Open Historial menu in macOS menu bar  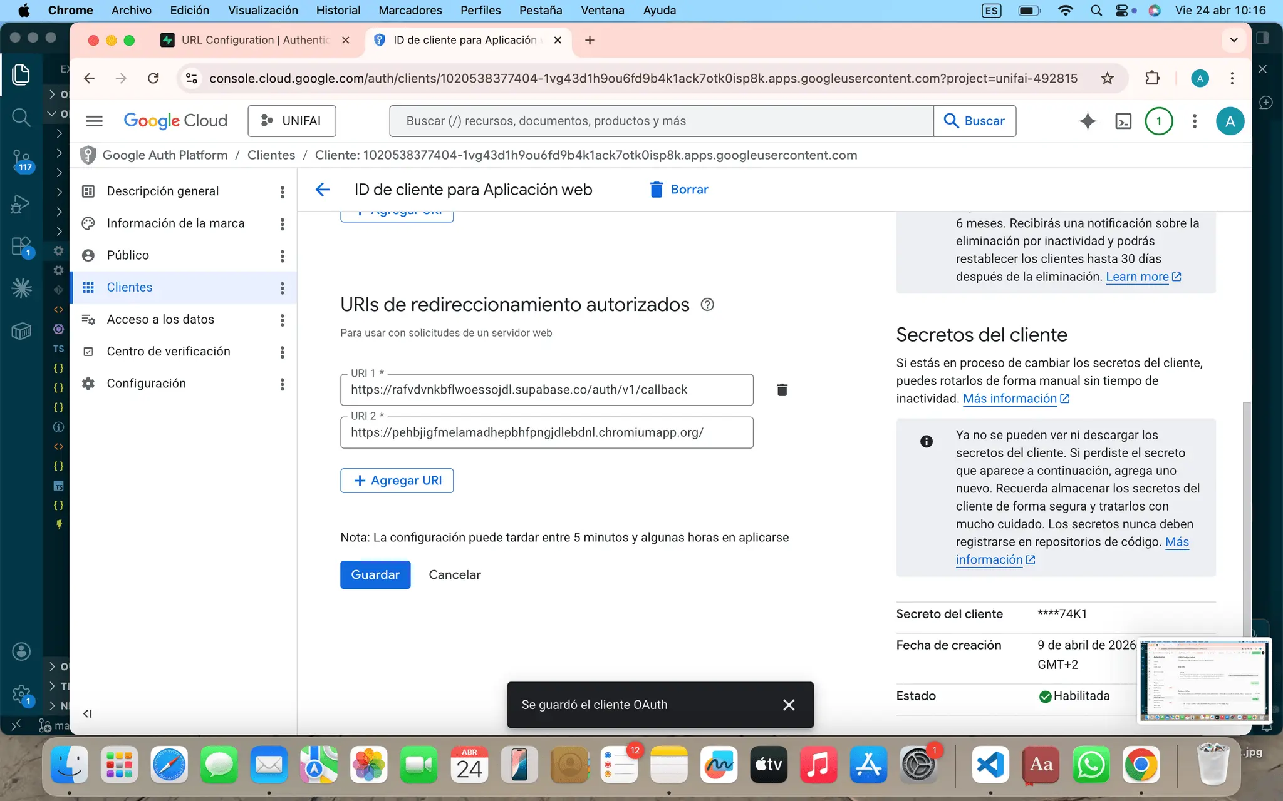[338, 10]
